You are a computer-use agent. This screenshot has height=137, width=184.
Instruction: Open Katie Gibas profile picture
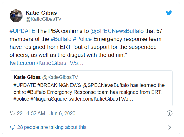[16, 16]
